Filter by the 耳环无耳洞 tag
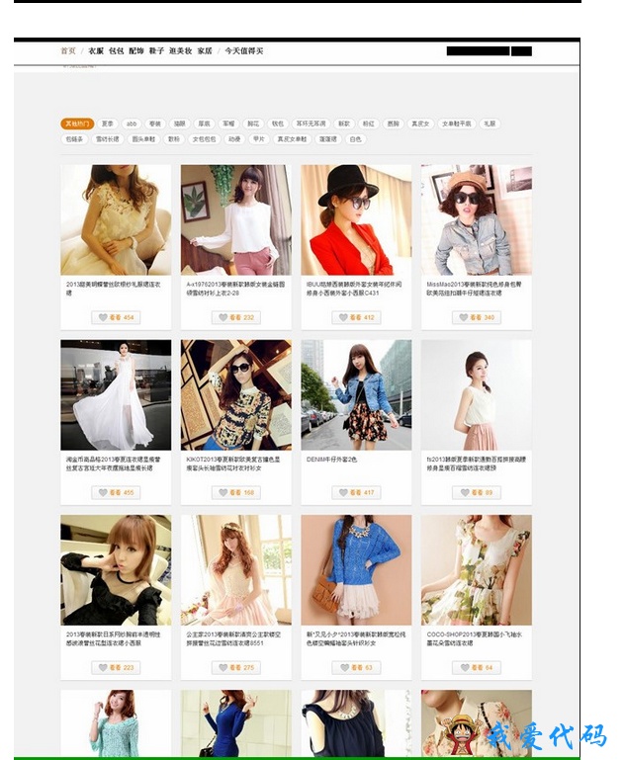Viewport: 624px width, 760px height. [312, 124]
